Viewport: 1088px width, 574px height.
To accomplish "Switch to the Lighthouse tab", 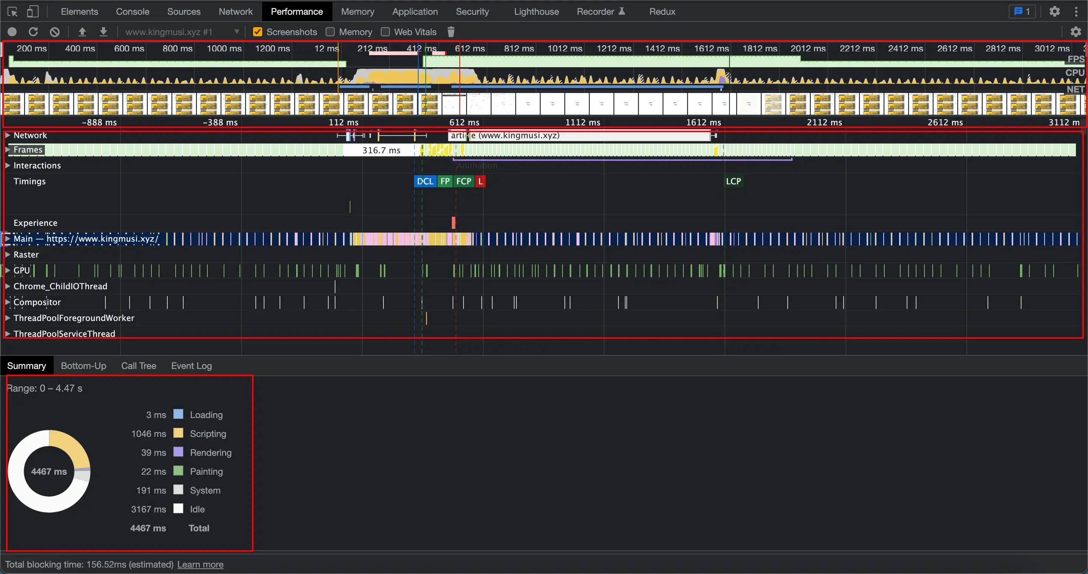I will 536,11.
